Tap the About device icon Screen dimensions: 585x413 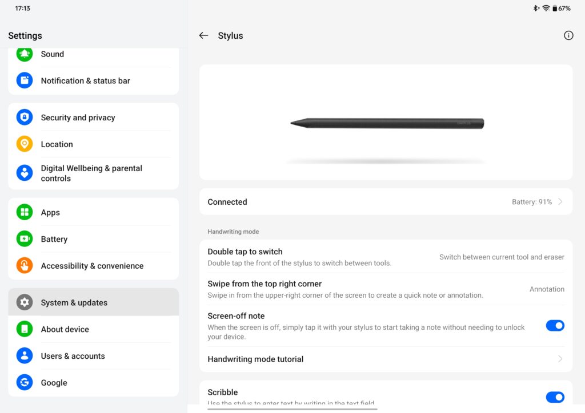24,329
